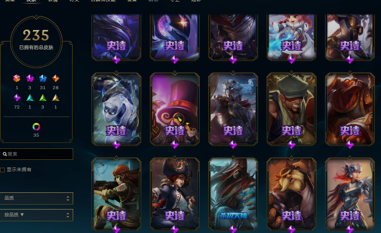The height and width of the screenshot is (233, 381).
Task: Click the purple diamond gem showing 72
Action: click(x=17, y=98)
